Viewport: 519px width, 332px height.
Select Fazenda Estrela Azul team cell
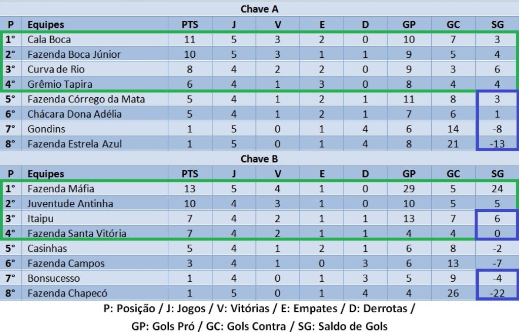click(75, 143)
